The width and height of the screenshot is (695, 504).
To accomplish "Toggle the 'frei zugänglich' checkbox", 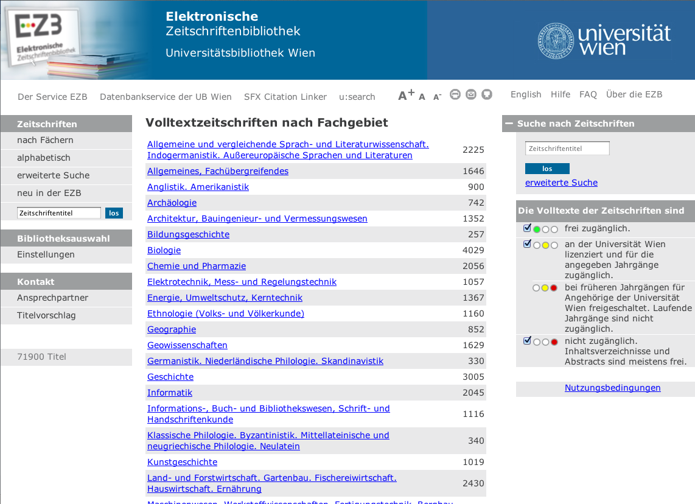I will coord(527,228).
